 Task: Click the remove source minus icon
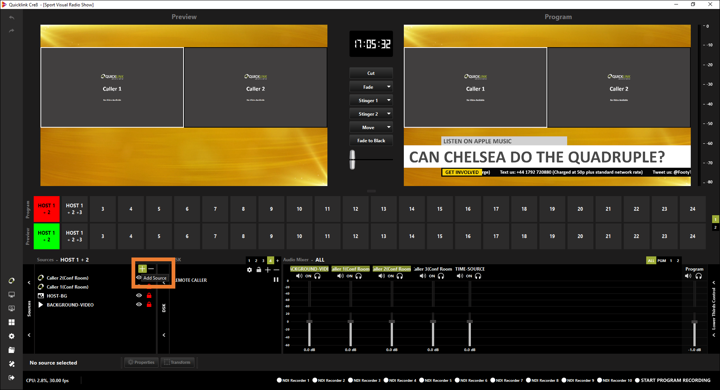pyautogui.click(x=151, y=269)
